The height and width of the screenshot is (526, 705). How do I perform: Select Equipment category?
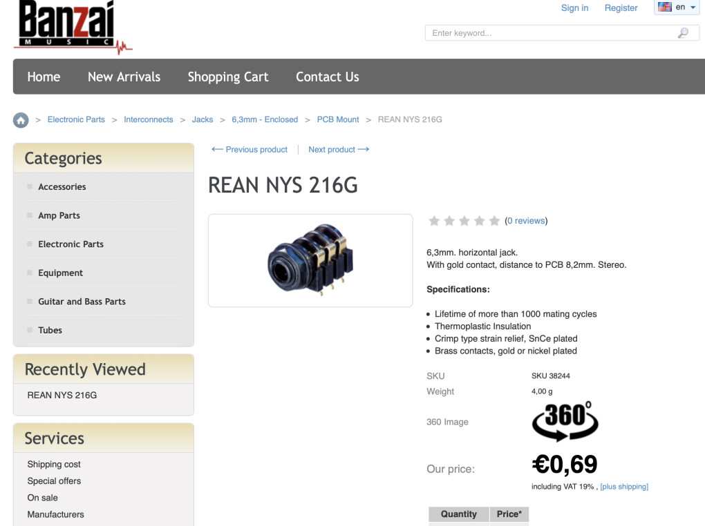60,273
